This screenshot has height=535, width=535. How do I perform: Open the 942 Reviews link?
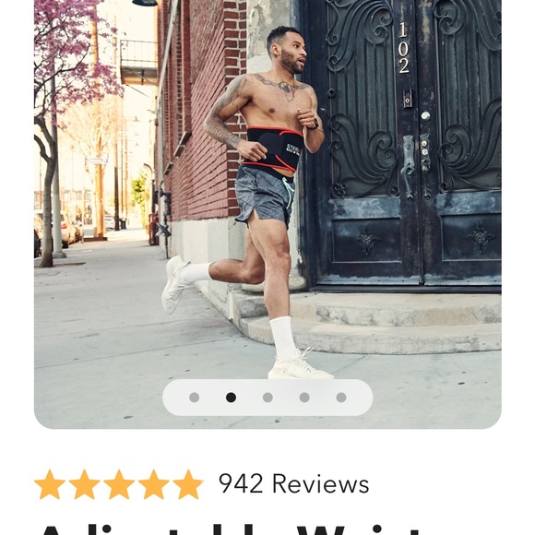click(293, 483)
